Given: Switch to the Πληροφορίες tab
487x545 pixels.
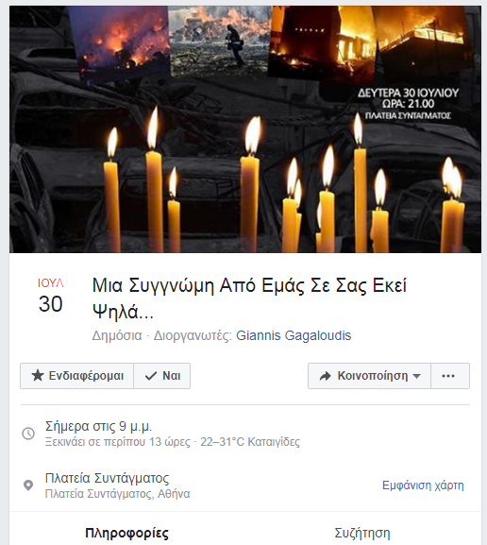Looking at the screenshot, I should point(126,533).
